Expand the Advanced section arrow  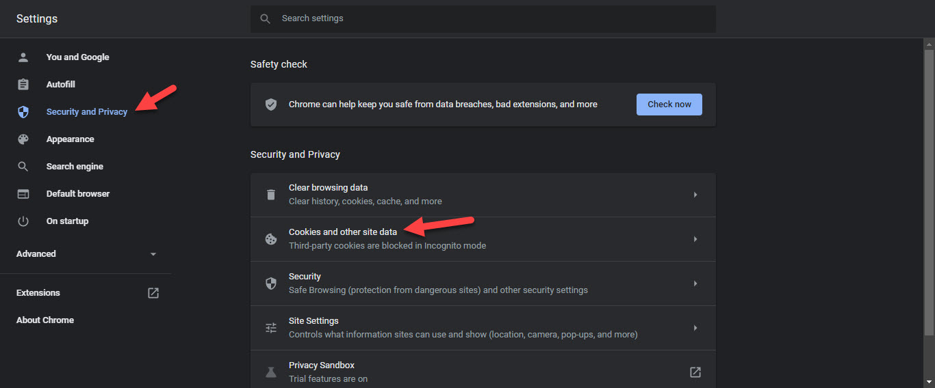tap(153, 254)
